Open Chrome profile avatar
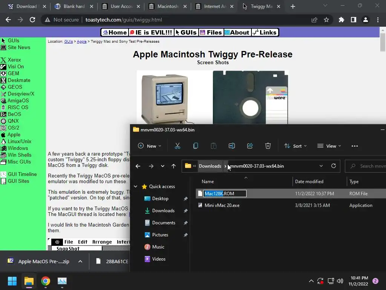Screen dimensions: 386x290 (x=366, y=20)
